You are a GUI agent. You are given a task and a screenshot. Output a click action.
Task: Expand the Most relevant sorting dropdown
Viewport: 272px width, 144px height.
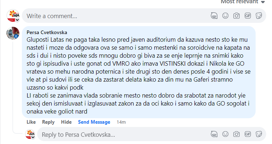tap(243, 2)
